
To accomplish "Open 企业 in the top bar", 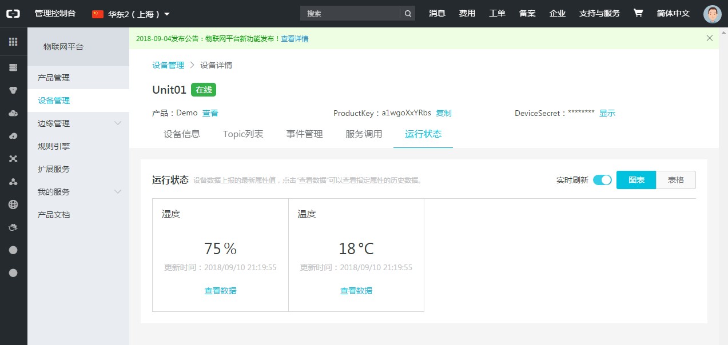I will tap(557, 13).
